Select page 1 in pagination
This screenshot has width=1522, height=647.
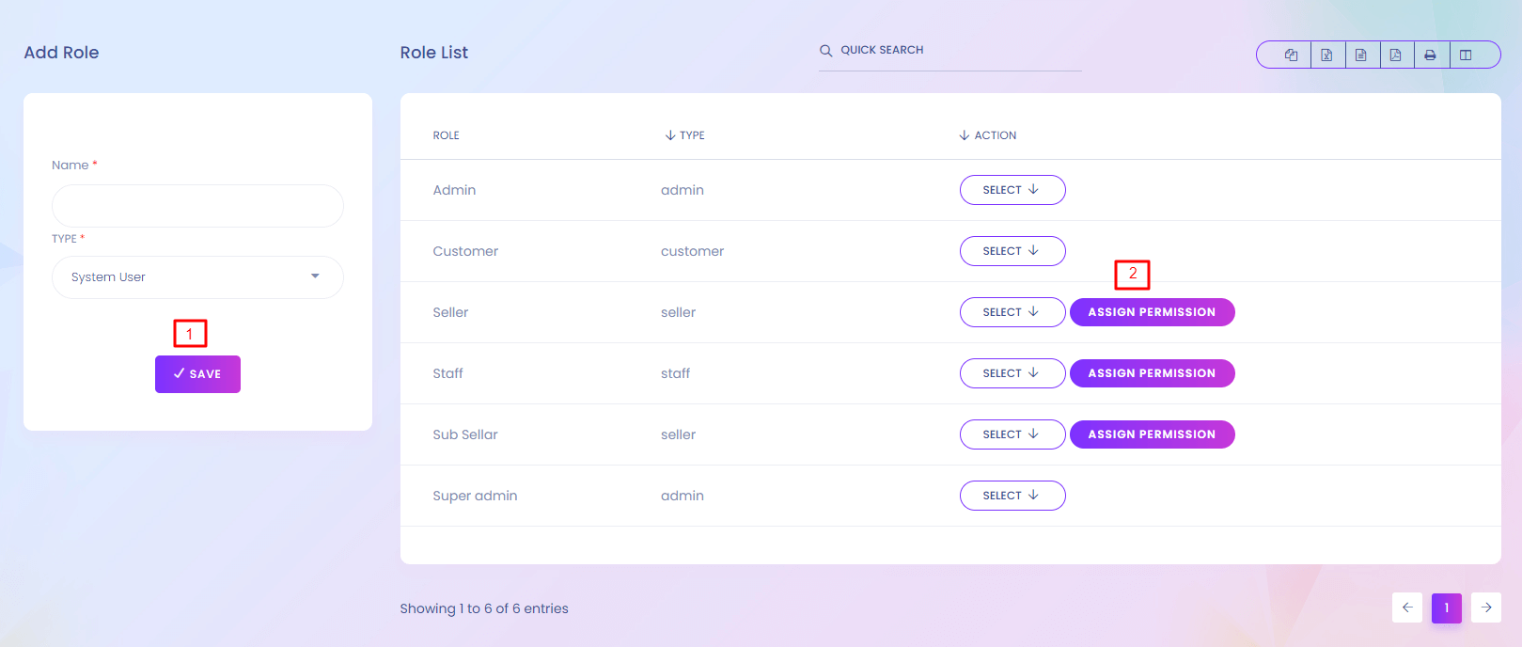(1446, 608)
